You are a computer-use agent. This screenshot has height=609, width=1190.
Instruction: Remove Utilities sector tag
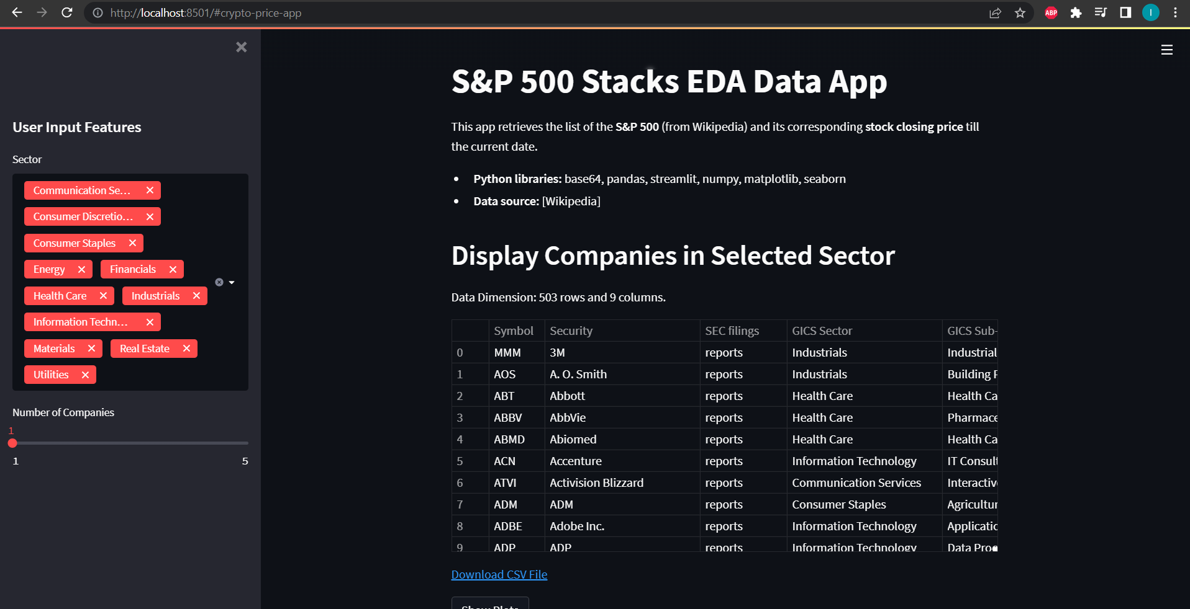point(85,375)
